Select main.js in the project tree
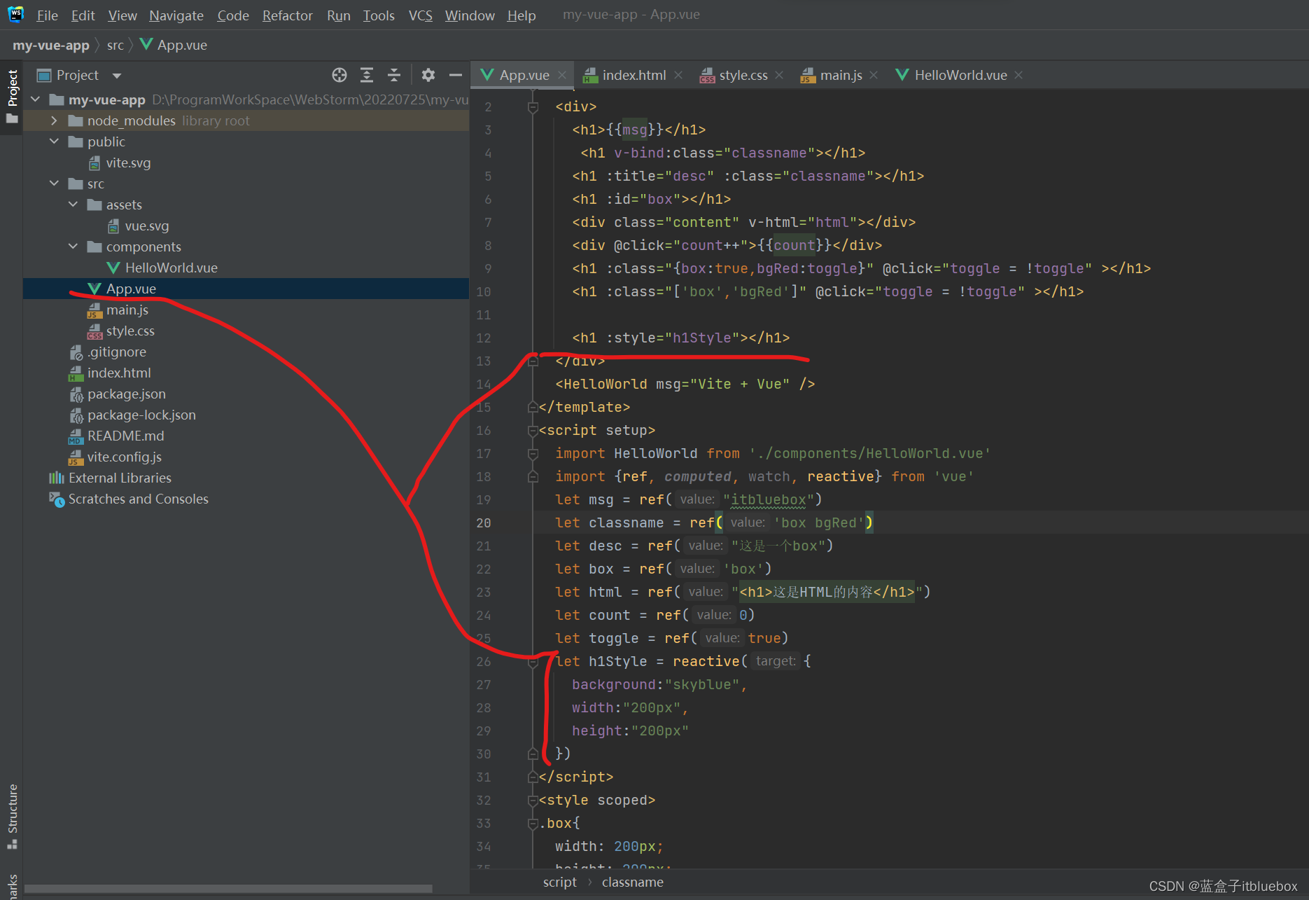Screen dimensions: 1309x900 click(x=127, y=310)
